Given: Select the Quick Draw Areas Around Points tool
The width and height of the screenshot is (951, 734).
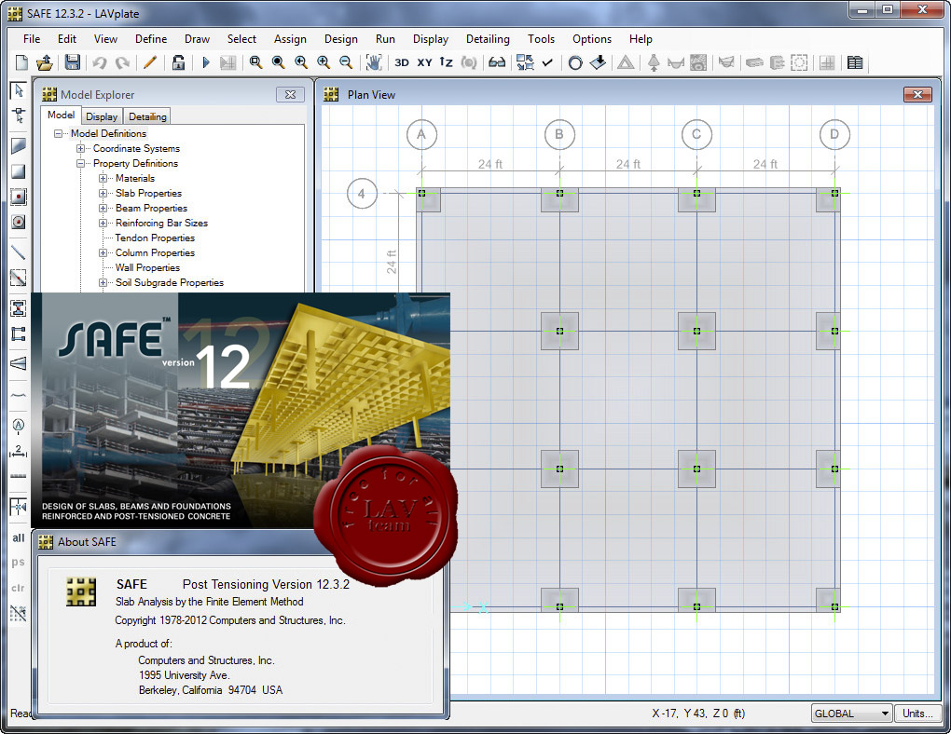Looking at the screenshot, I should 19,197.
